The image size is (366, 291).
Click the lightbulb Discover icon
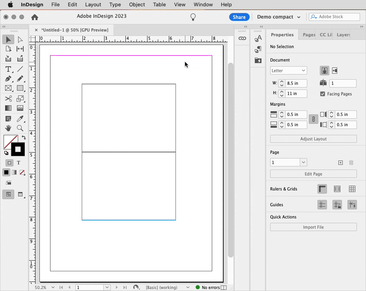(x=193, y=17)
